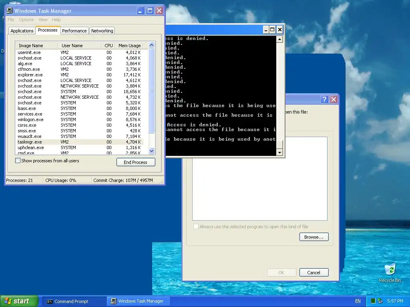Open the File menu in Task Manager
The height and width of the screenshot is (307, 410).
tap(11, 20)
